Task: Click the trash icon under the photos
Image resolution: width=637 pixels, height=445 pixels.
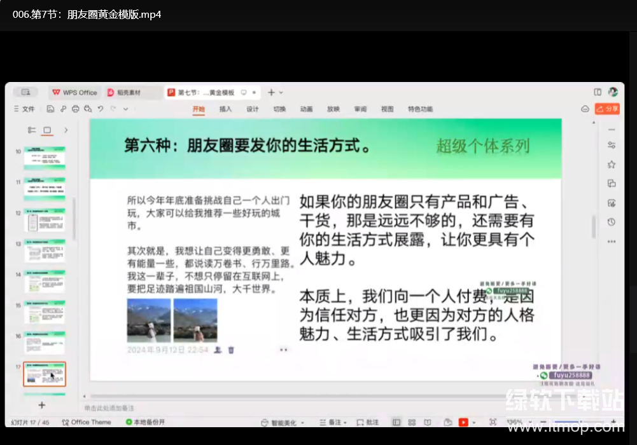Action: [x=232, y=350]
